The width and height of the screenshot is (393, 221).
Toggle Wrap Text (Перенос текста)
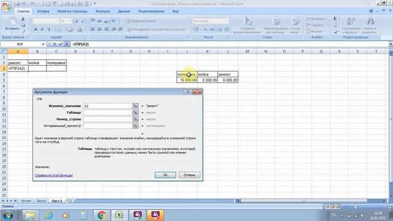(x=141, y=21)
